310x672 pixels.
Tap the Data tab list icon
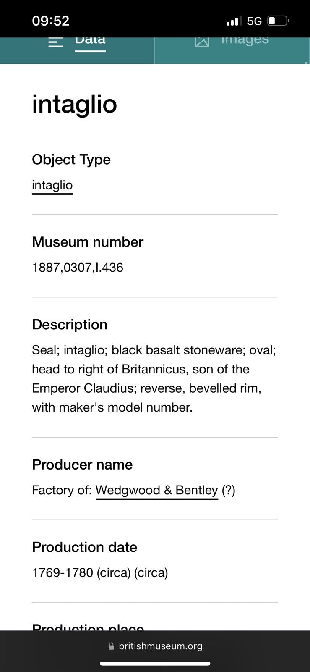(x=55, y=42)
